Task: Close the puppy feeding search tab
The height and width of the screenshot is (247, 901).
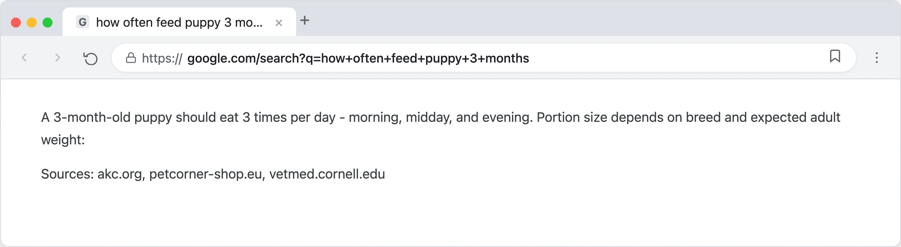Action: tap(279, 22)
